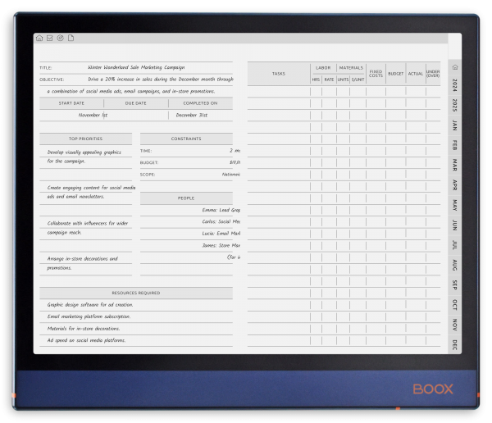Navigate to the AUG month tab
Screen dimensions: 492x423
(455, 265)
